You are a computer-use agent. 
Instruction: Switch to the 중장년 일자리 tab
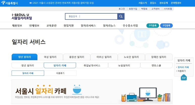[77, 57]
